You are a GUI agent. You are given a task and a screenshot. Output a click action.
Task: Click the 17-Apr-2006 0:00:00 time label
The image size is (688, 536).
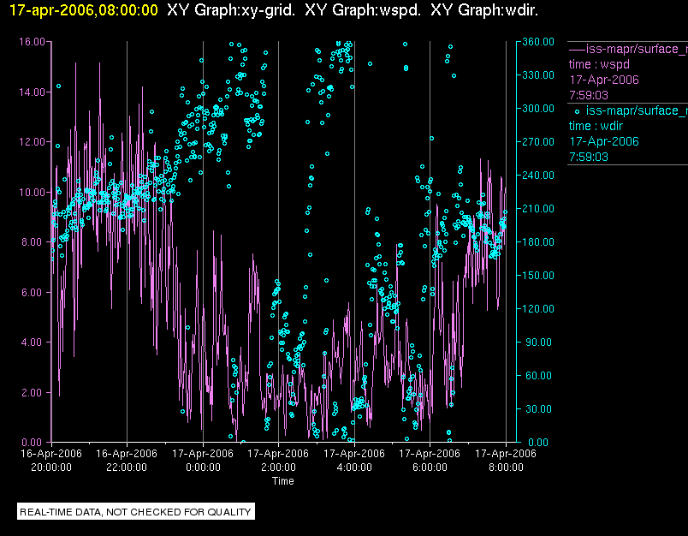203,461
